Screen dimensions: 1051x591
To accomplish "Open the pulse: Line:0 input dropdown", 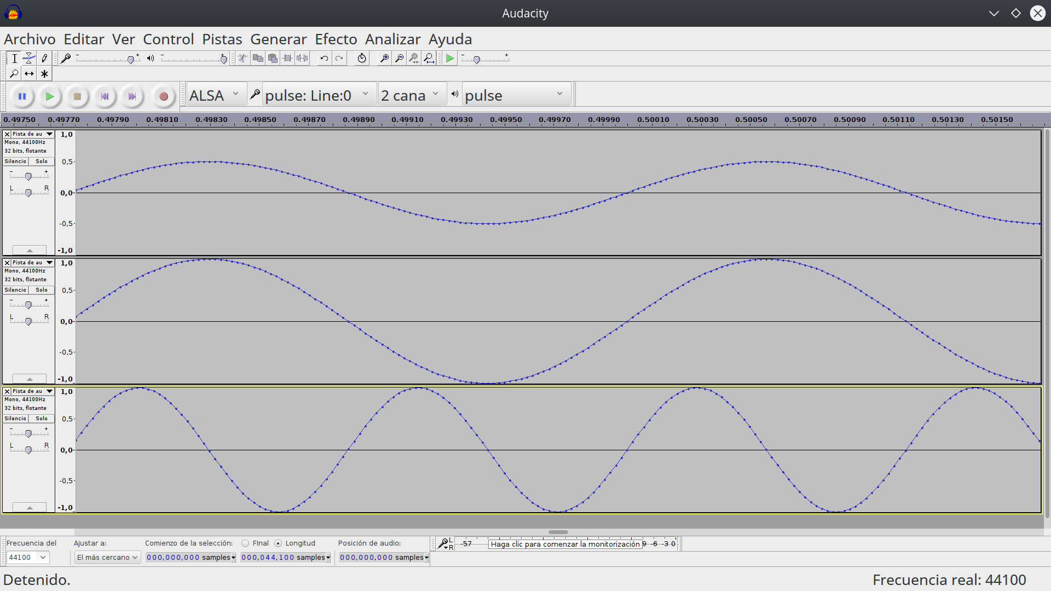I will (x=320, y=95).
